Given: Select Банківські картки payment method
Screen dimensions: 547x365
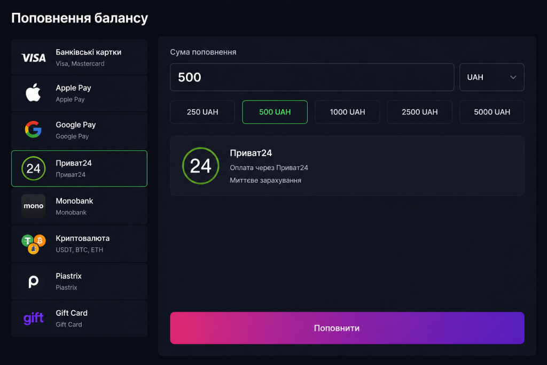Looking at the screenshot, I should click(x=79, y=57).
